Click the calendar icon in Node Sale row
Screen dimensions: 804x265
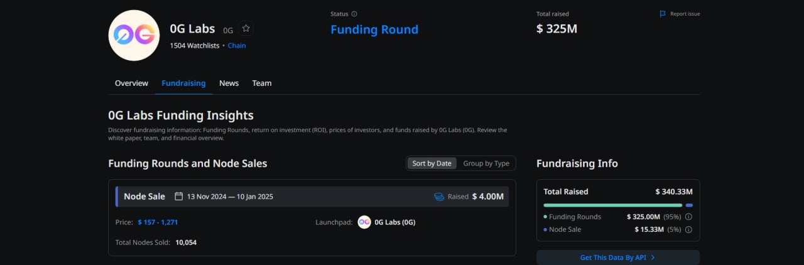178,196
